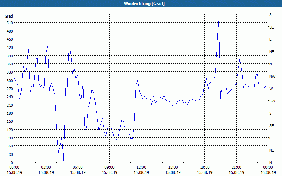282x176 pixels.
Task: Select the 270 y-axis value
Action: click(x=10, y=89)
